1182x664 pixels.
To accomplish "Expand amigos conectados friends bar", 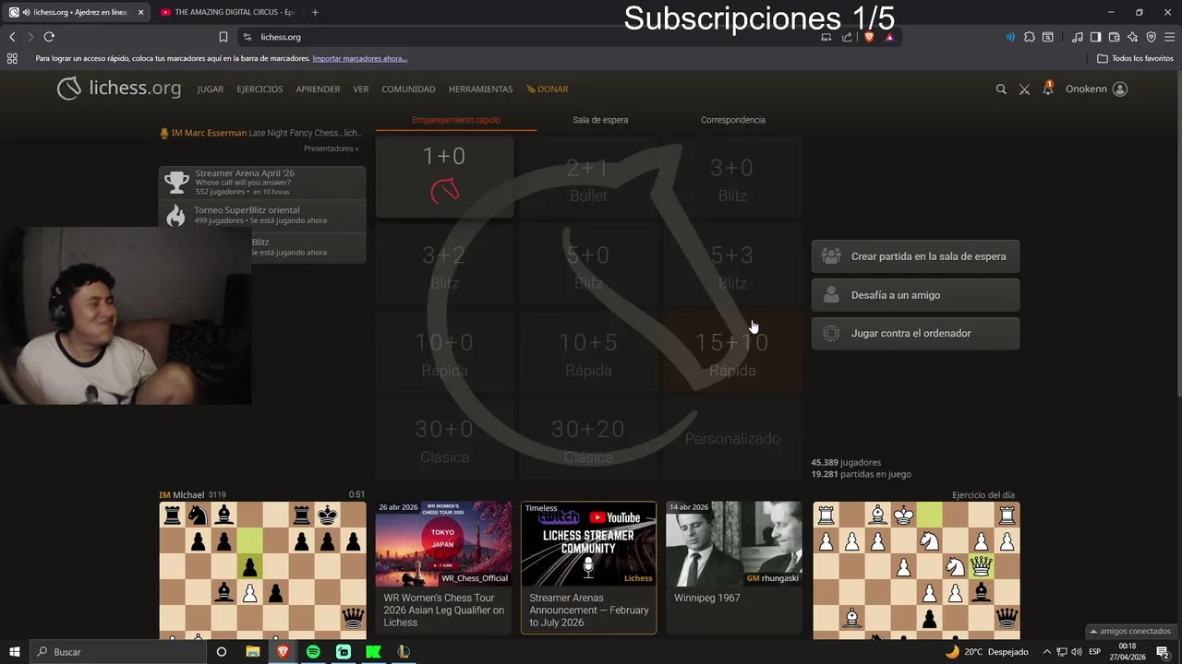I will tap(1130, 632).
